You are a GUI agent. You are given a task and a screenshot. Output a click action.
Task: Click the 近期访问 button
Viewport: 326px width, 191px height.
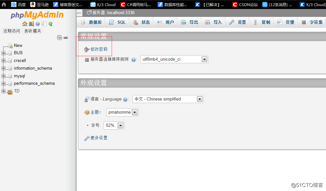[x=12, y=31]
